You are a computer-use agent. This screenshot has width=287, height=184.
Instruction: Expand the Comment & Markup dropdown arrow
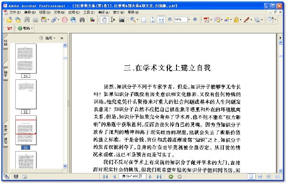click(x=221, y=20)
